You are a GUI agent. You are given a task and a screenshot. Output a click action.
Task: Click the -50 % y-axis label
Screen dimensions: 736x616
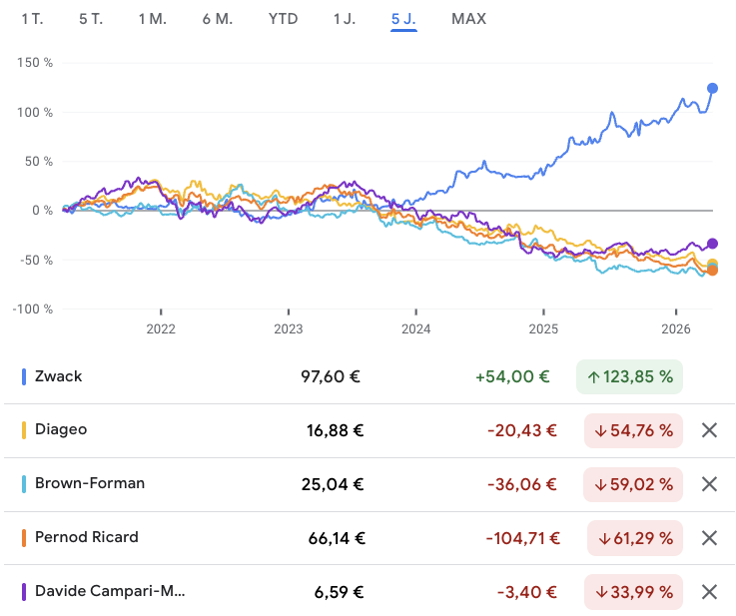click(x=36, y=261)
